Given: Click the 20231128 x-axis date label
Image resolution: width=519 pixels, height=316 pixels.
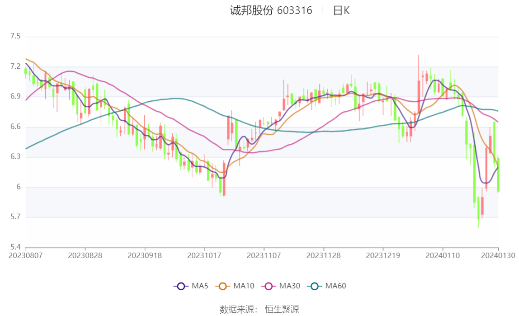Looking at the screenshot, I should coord(324,255).
